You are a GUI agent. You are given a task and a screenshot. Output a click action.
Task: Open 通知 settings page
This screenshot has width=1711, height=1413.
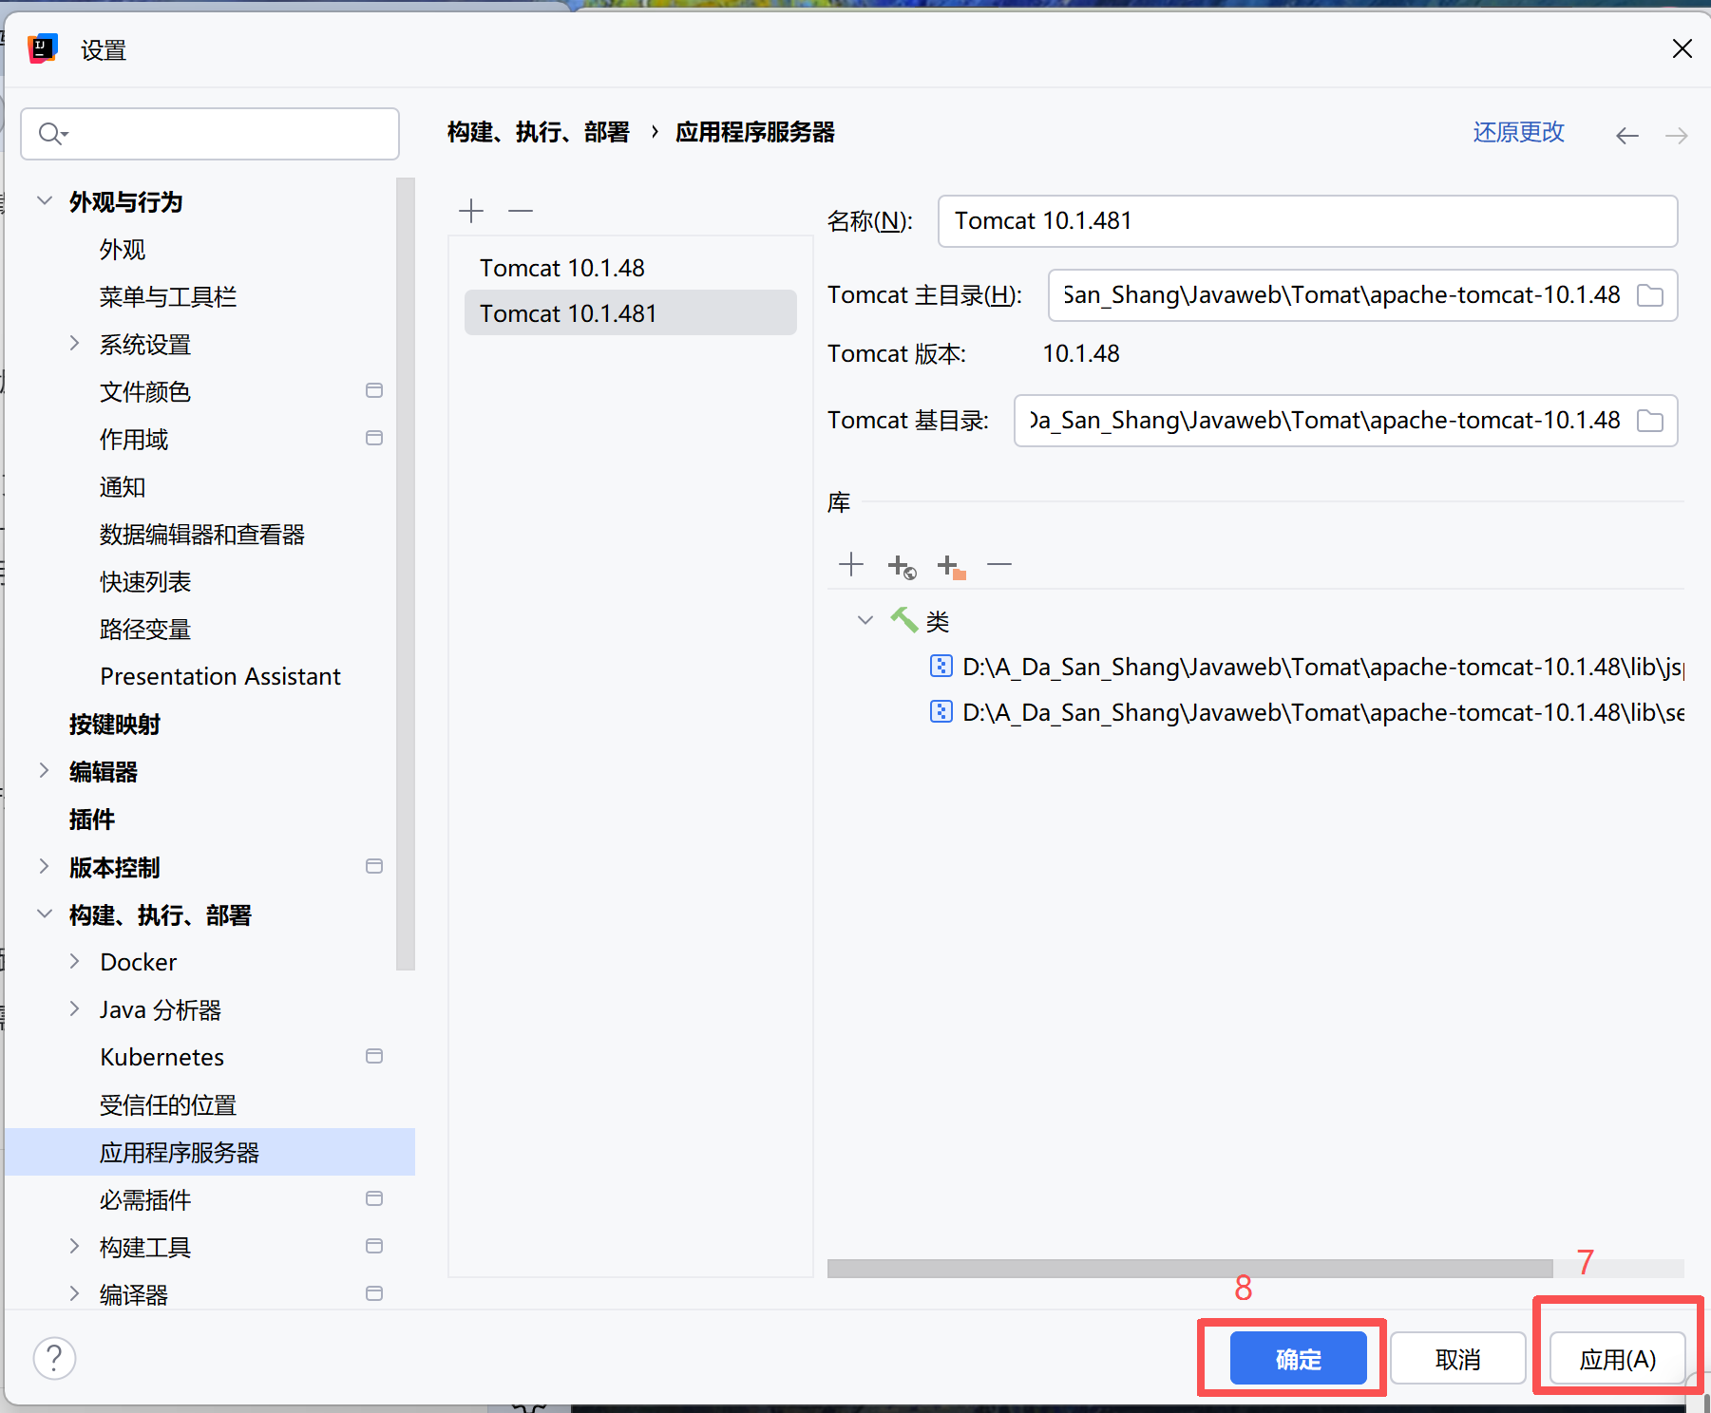123,487
